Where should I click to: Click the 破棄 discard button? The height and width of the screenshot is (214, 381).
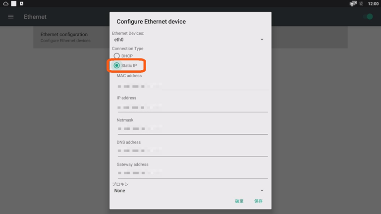click(239, 201)
